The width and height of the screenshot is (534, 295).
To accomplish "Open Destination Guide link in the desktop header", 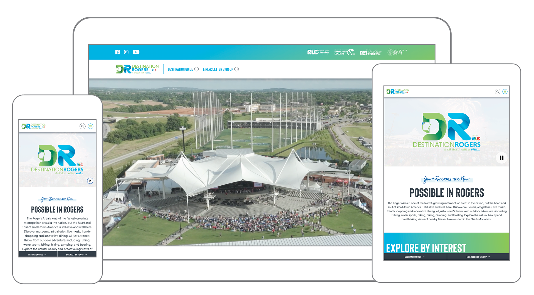I will pos(180,69).
